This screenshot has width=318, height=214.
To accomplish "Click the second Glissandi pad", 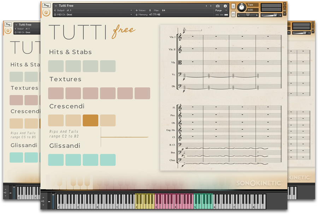I will click(73, 160).
